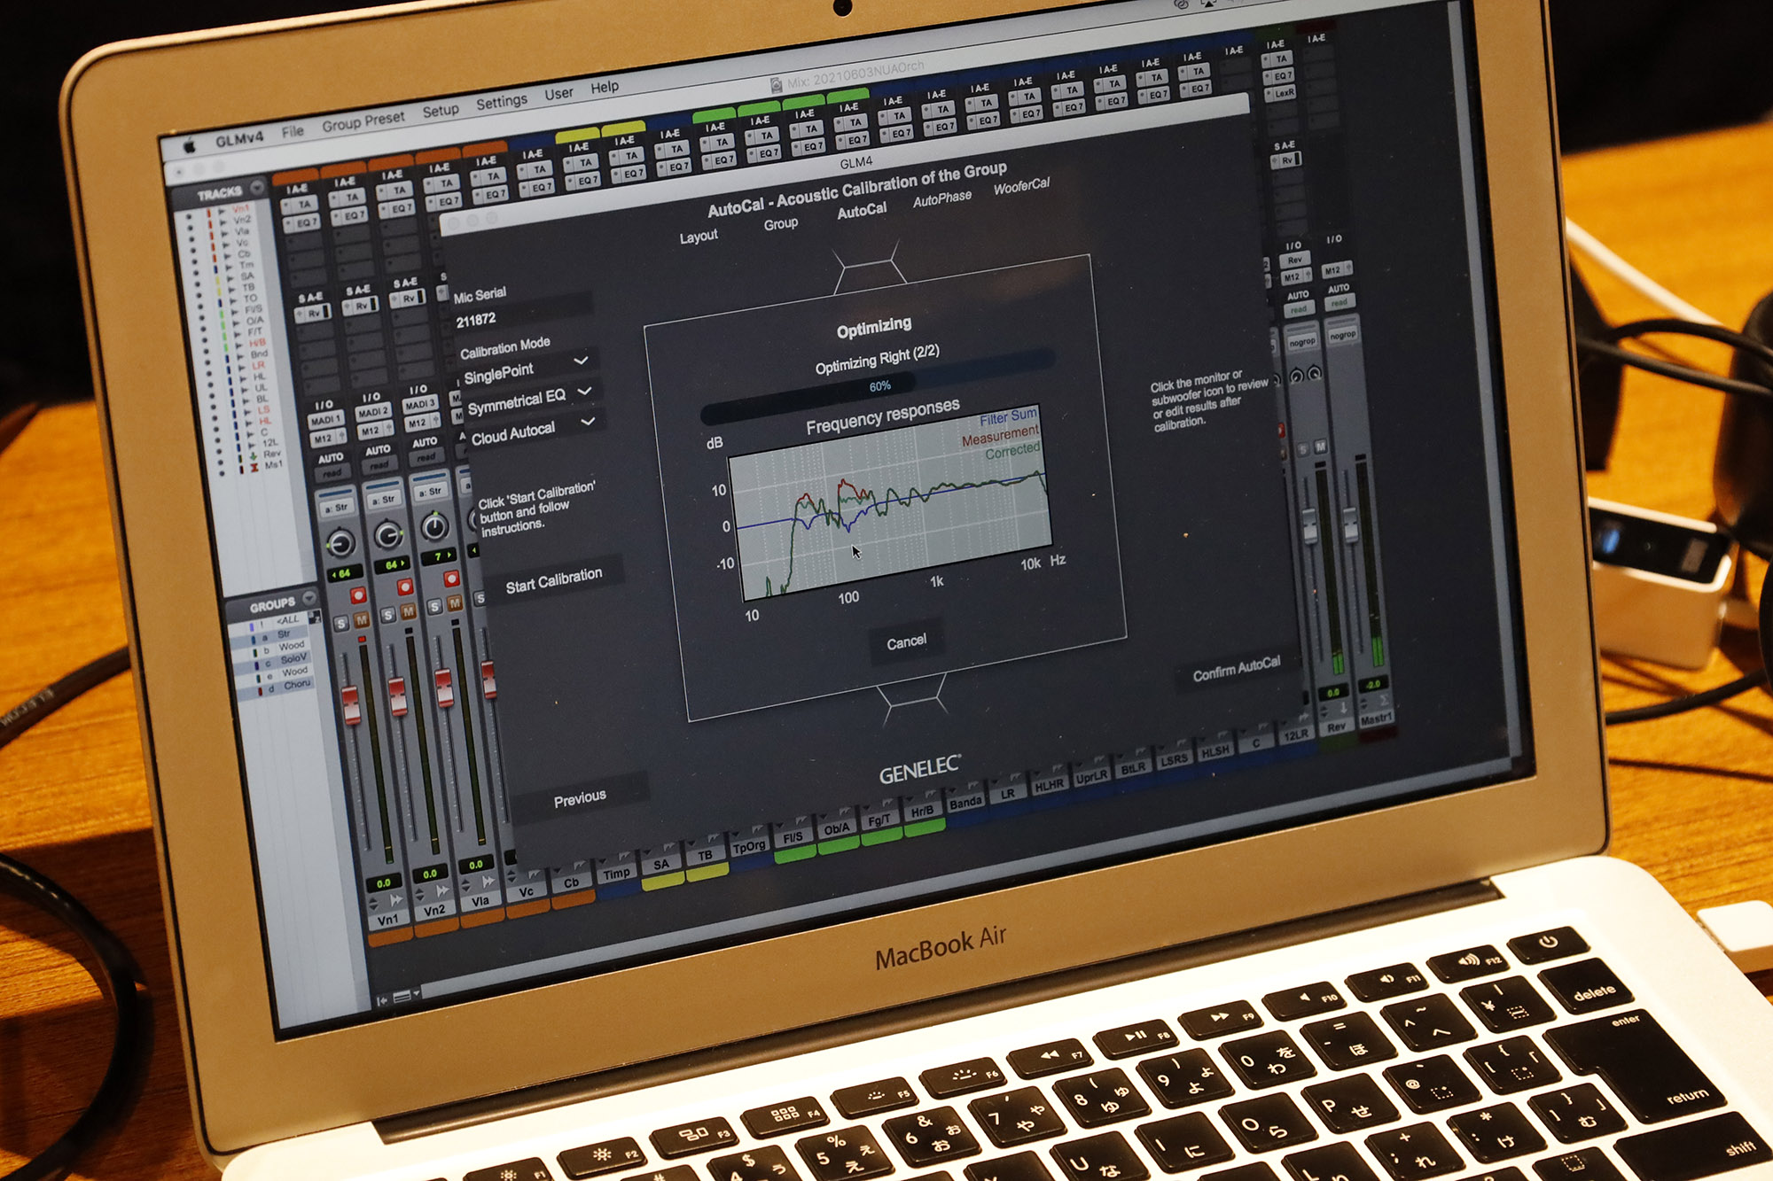Screen dimensions: 1773x1181
Task: Click mix window bottom-left arrow icon
Action: click(382, 1000)
